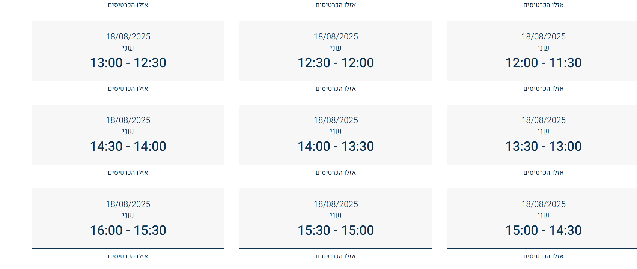Click אזלו הכרטיסים beneath the 13:30 - 13:00 card

[543, 173]
